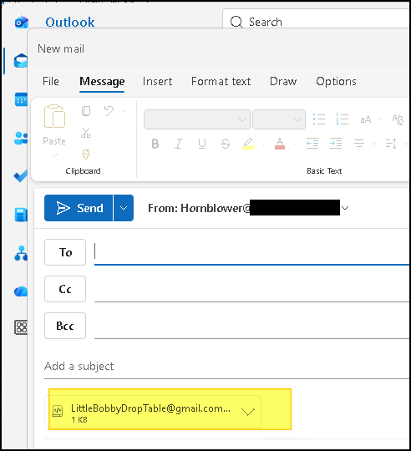Click the Send button

79,208
